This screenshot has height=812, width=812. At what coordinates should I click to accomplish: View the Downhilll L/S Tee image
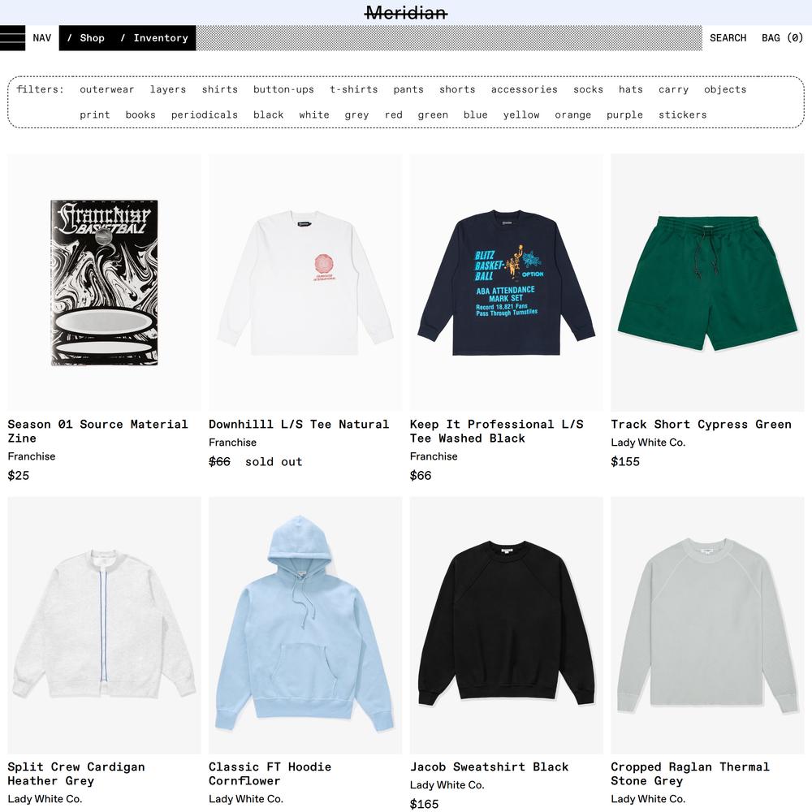point(305,283)
